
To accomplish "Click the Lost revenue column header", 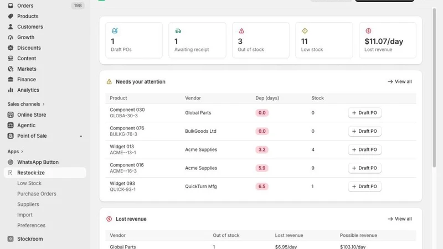I will (x=289, y=235).
